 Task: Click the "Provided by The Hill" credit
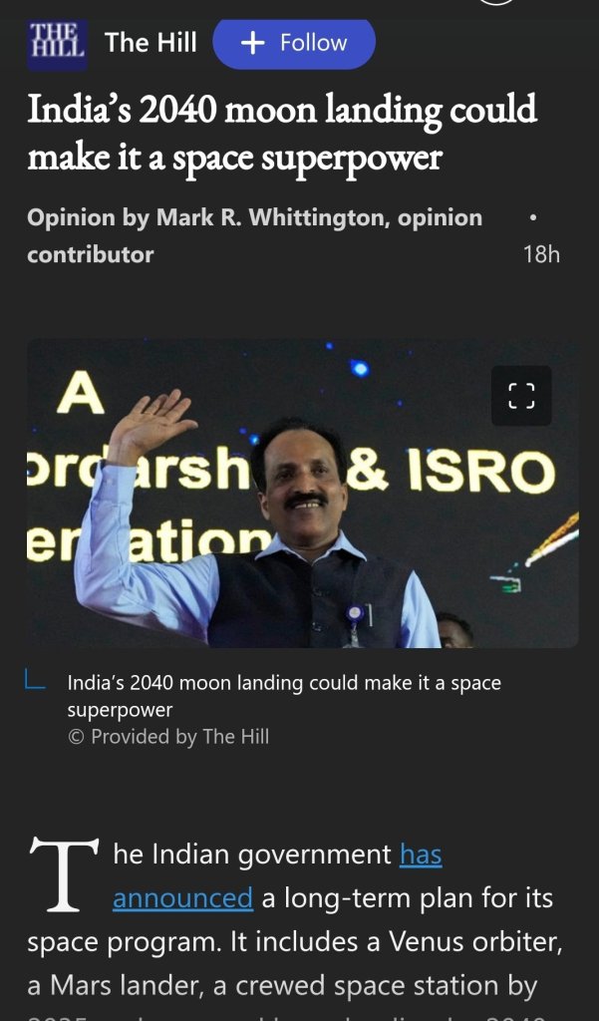(179, 737)
